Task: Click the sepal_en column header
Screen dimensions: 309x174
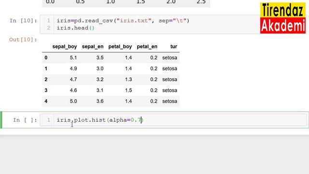Action: point(93,46)
